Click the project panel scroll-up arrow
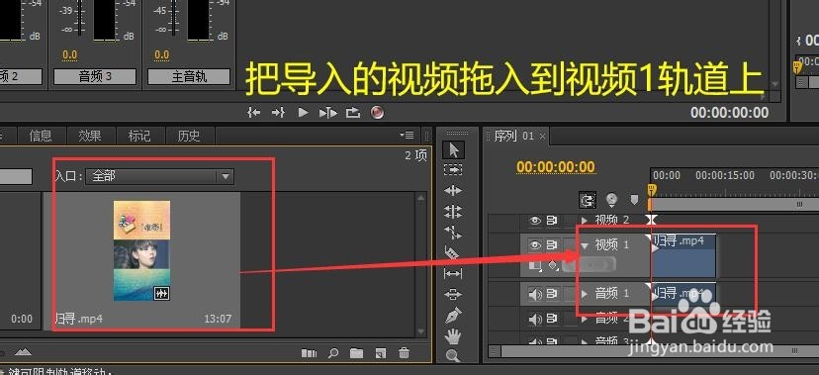The height and width of the screenshot is (375, 819). pyautogui.click(x=421, y=198)
